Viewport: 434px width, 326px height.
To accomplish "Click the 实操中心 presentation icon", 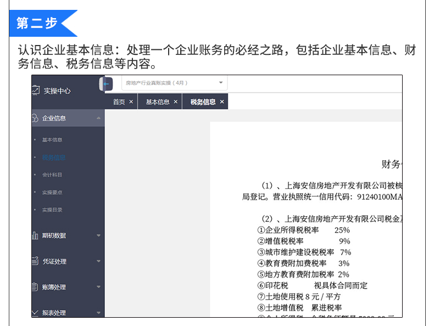I will 35,91.
